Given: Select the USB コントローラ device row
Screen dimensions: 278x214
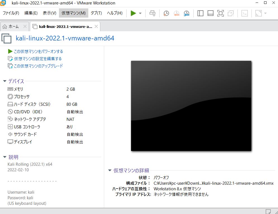Looking at the screenshot, I should [x=54, y=127].
